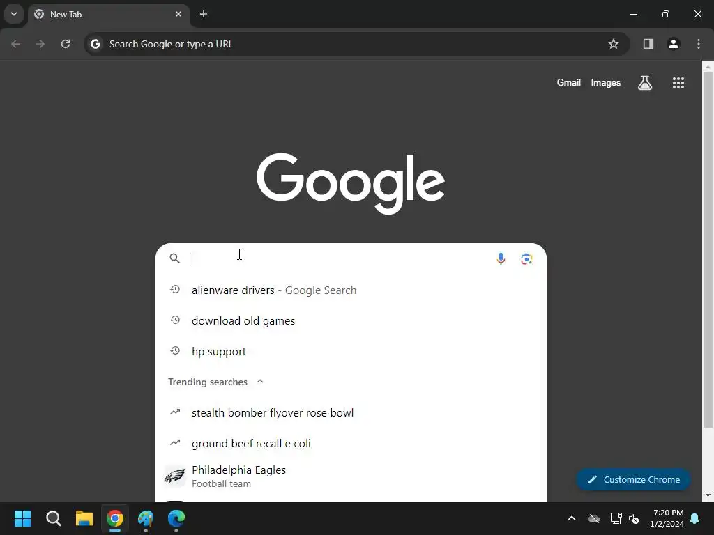Open Chrome three-dot menu
This screenshot has width=714, height=535.
699,44
